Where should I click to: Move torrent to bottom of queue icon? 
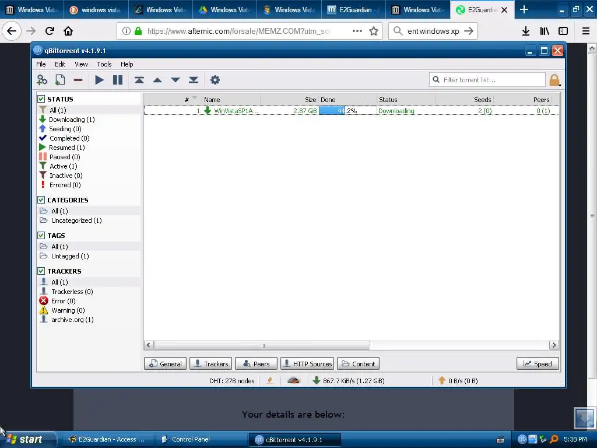pyautogui.click(x=194, y=79)
